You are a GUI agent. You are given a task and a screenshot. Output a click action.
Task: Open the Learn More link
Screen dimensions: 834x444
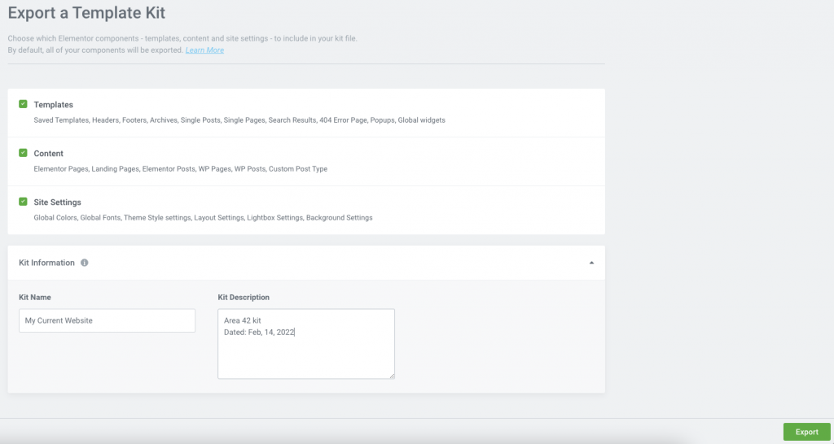pyautogui.click(x=204, y=50)
